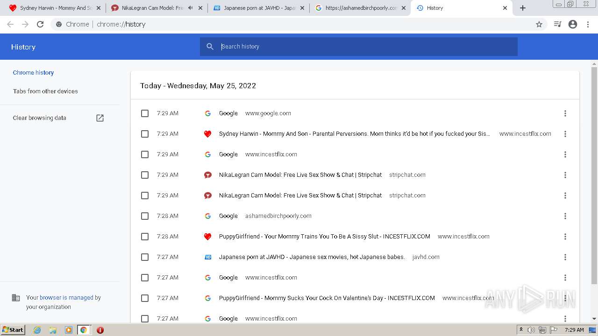Open more actions for 7:29 AM www.incestflix.com Google entry
The image size is (598, 336).
click(565, 154)
